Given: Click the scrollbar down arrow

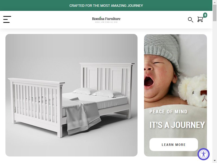Looking at the screenshot, I should pos(215,161).
